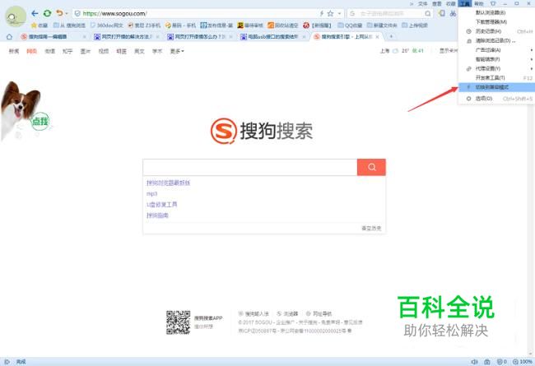Click the 收藏 star in bookmarks bar

tap(40, 25)
